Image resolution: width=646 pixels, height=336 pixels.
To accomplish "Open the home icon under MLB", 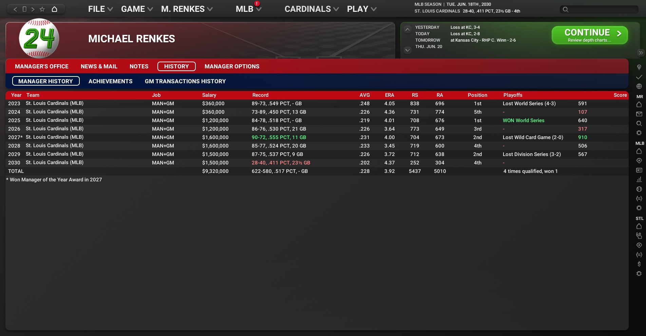I will click(x=639, y=151).
